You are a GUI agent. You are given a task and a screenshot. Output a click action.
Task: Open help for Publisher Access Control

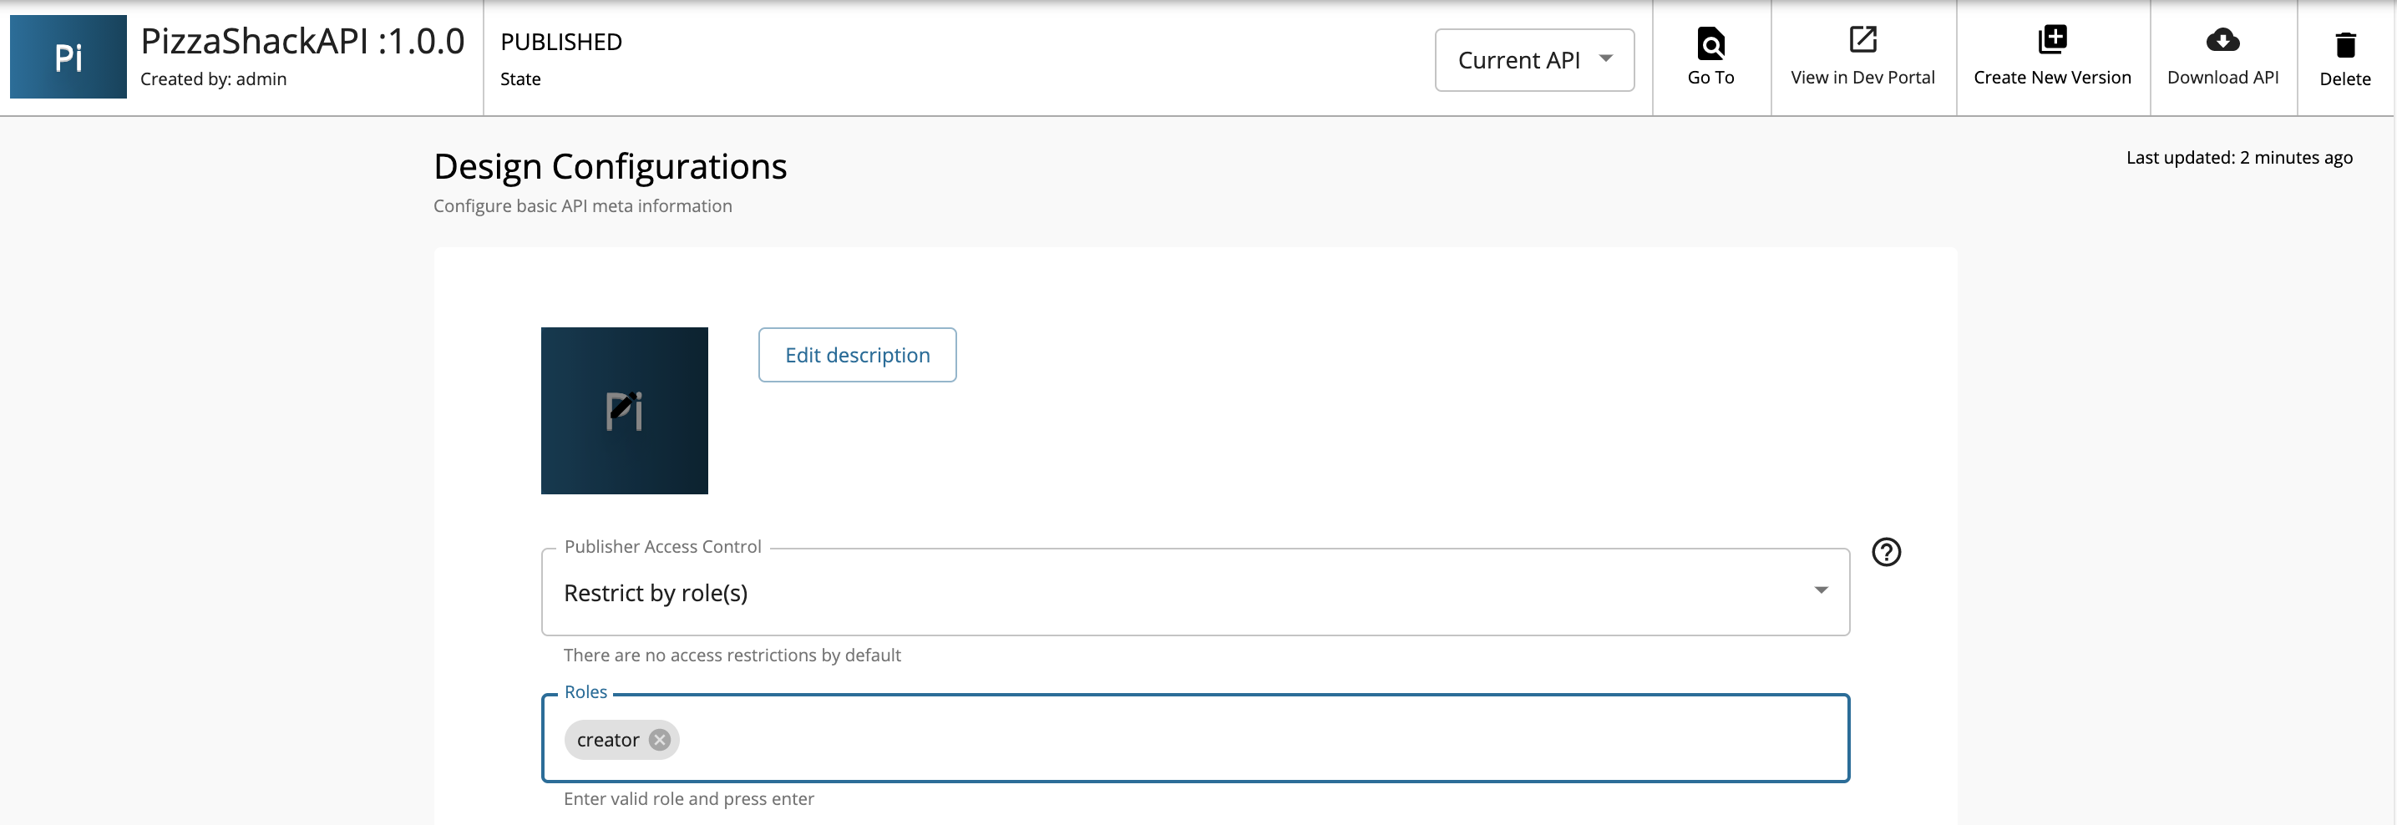[1885, 552]
